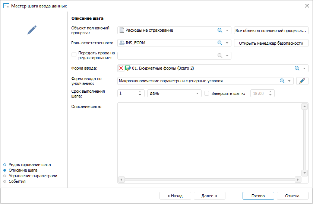Tick the Завершить шаг к checkbox
Viewport: 313px width, 204px height.
[x=207, y=93]
